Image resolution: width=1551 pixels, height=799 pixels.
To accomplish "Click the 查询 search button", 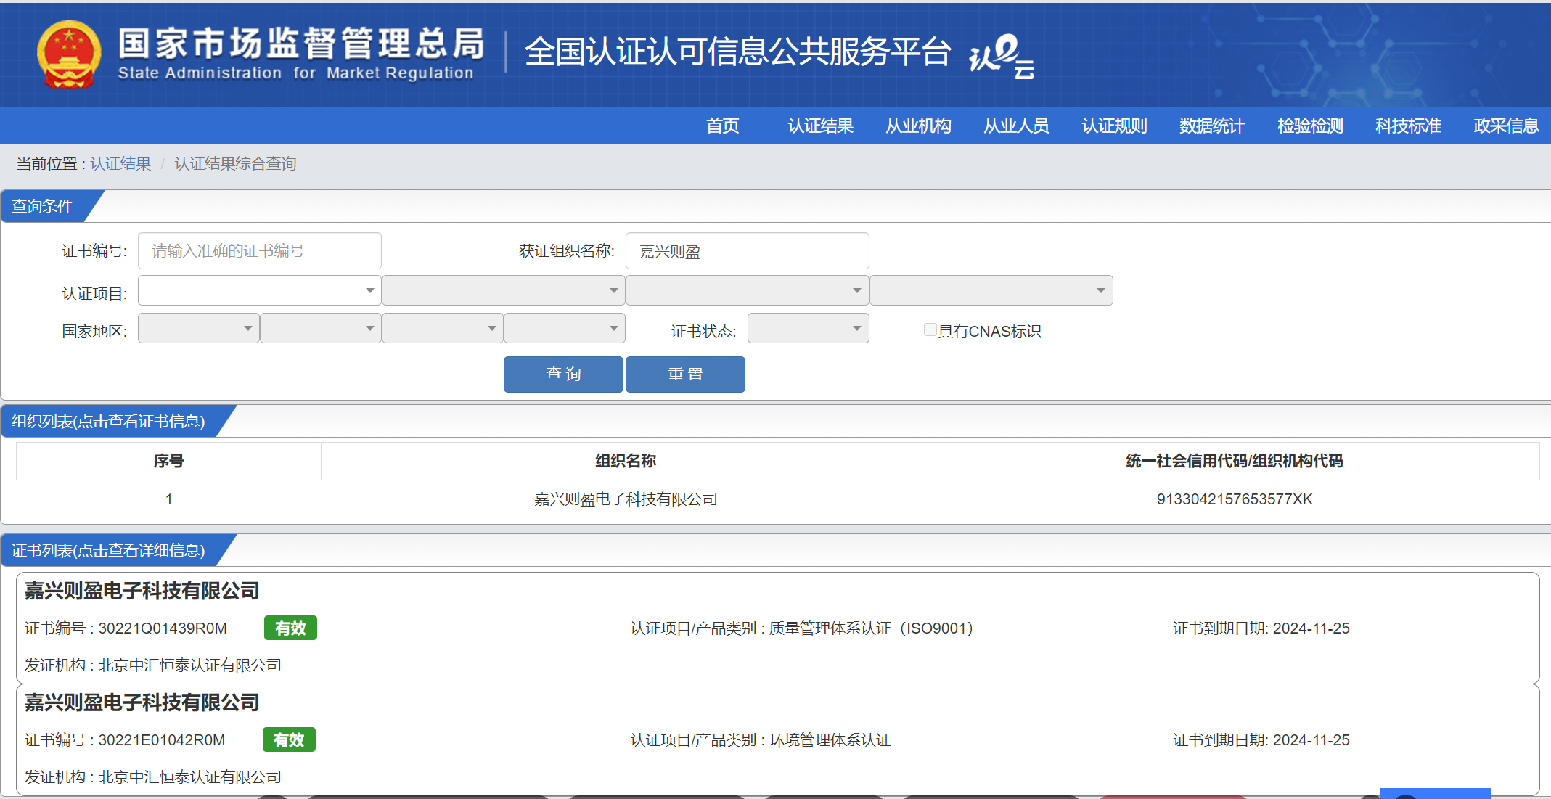I will click(x=563, y=374).
